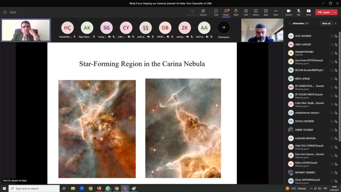Pop out the shared content
This screenshot has width=341, height=192.
tap(203, 12)
